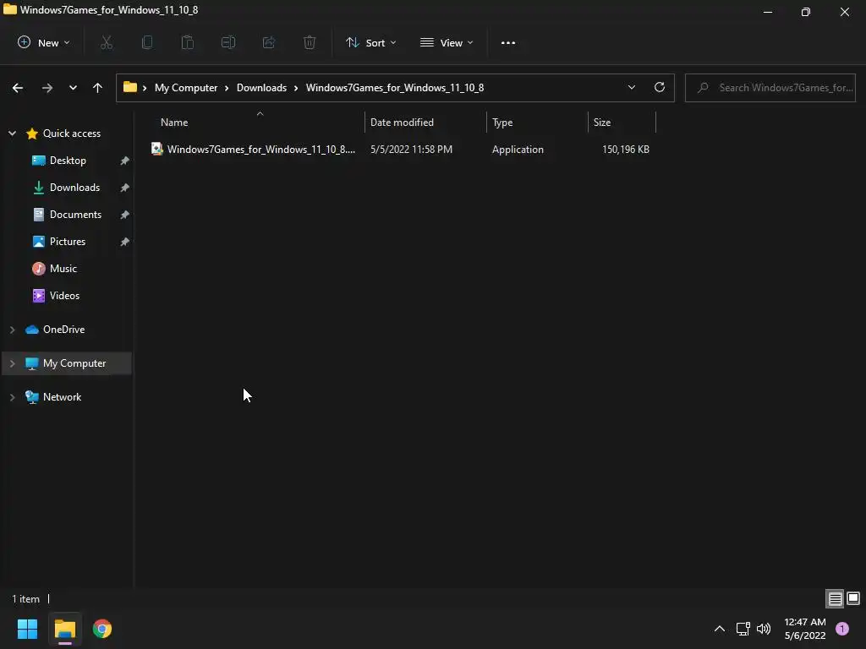Focus the Search Windows7Games field
Screen dimensions: 866x649
point(770,88)
